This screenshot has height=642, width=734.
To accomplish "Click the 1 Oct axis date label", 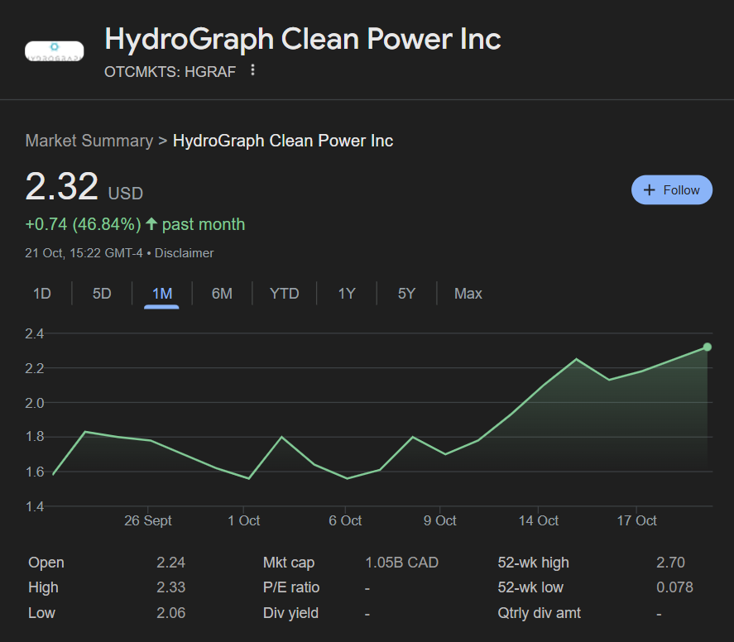I will (x=243, y=520).
